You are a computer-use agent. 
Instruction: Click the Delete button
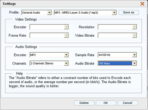click(x=84, y=103)
